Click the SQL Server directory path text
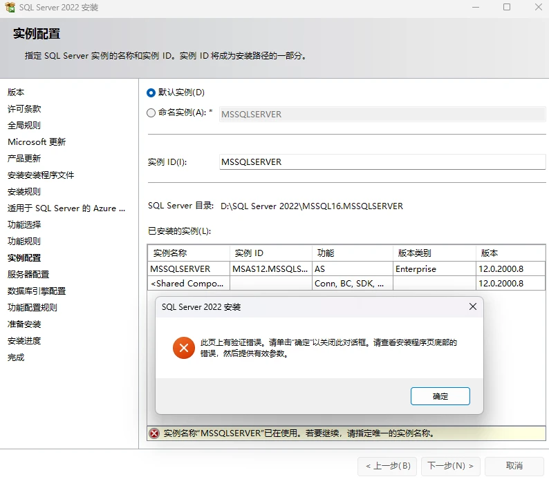The image size is (549, 479). click(312, 206)
